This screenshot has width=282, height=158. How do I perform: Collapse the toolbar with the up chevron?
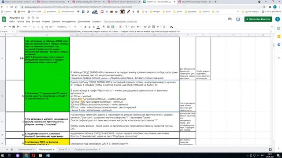click(272, 27)
